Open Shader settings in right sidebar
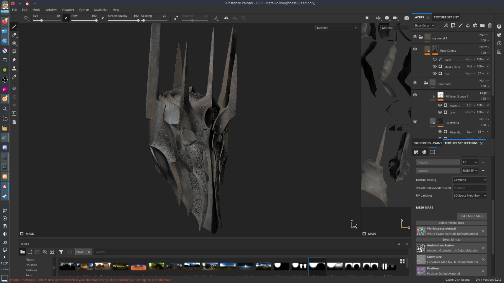Viewport: 504px width, 283px height. (499, 35)
